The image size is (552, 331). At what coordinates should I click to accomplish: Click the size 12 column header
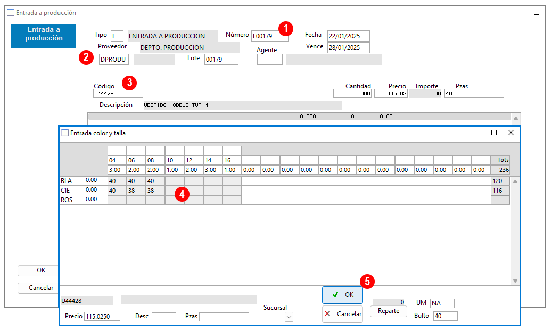pyautogui.click(x=194, y=160)
